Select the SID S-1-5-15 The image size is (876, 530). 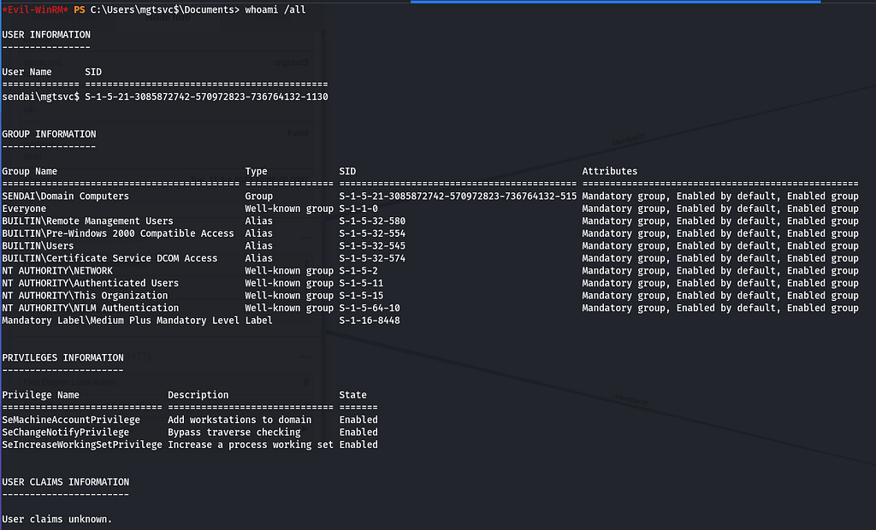361,296
